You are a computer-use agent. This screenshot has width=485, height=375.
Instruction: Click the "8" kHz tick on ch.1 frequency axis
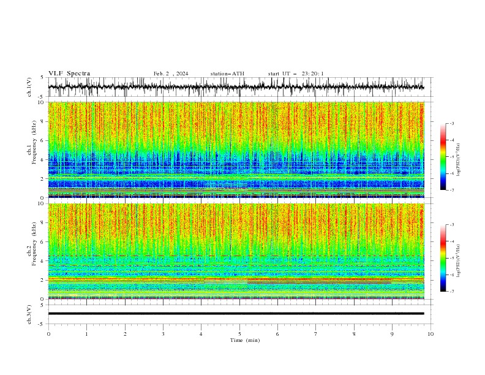point(43,121)
